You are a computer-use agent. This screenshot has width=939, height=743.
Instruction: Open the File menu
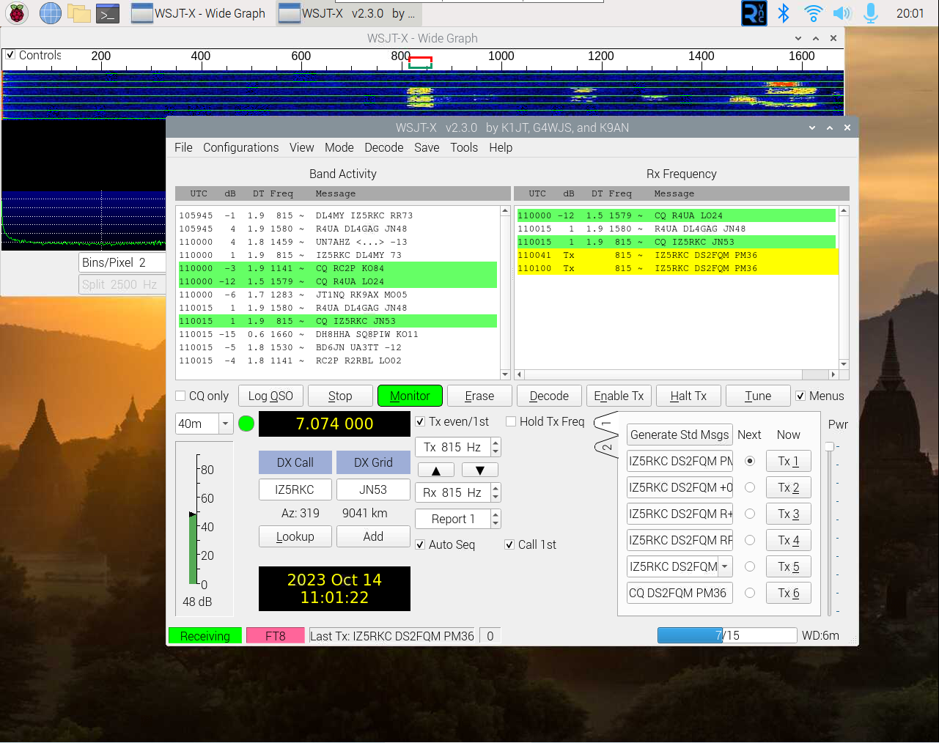tap(183, 147)
